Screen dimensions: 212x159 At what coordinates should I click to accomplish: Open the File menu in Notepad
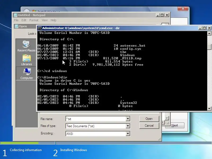[x=16, y=20]
